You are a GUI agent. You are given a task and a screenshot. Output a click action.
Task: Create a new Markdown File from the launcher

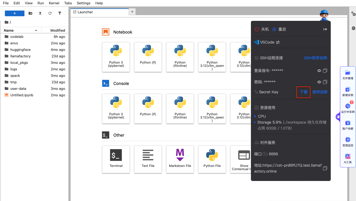click(x=180, y=159)
